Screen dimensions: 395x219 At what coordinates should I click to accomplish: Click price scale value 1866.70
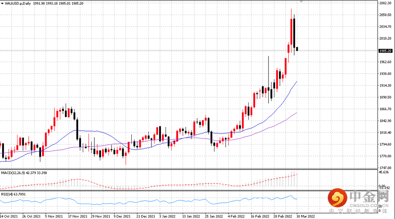[x=385, y=109]
